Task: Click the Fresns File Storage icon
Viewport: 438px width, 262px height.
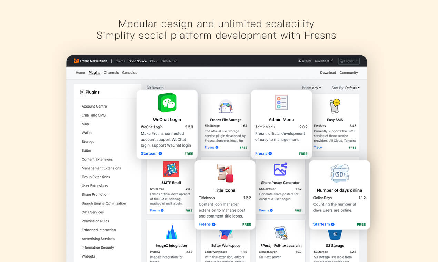Action: [226, 107]
